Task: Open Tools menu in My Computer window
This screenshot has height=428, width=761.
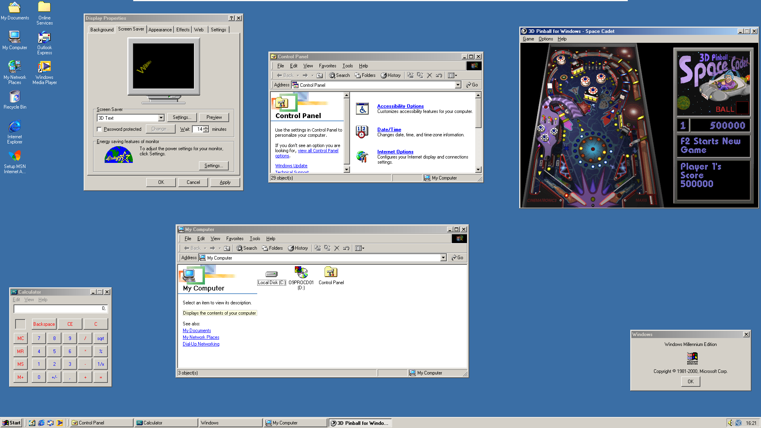Action: point(254,239)
